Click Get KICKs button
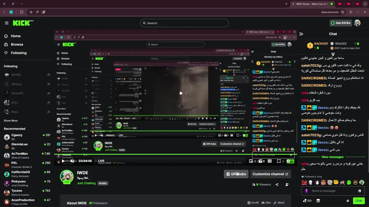The height and width of the screenshot is (207, 369). (340, 23)
